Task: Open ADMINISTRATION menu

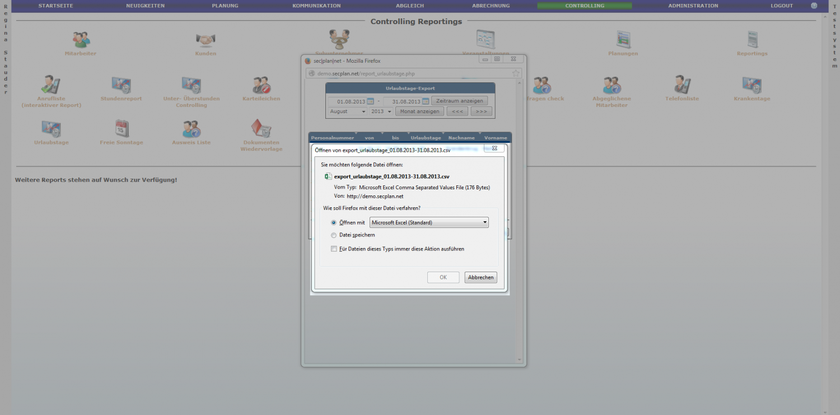Action: click(693, 6)
